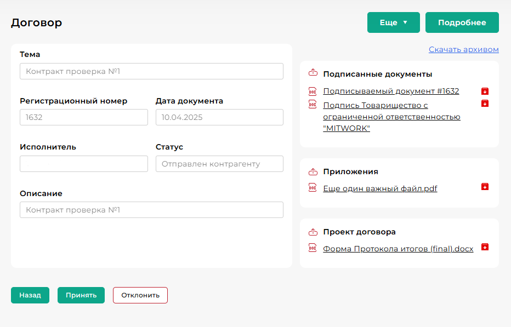Click upload icon beside Проект договора heading
511x327 pixels.
click(x=313, y=232)
